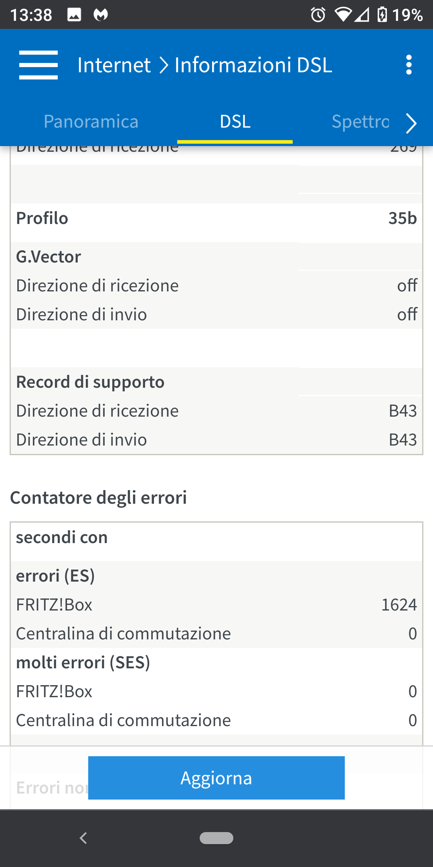Tap the Profilo 35b row
This screenshot has width=433, height=867.
pyautogui.click(x=216, y=219)
